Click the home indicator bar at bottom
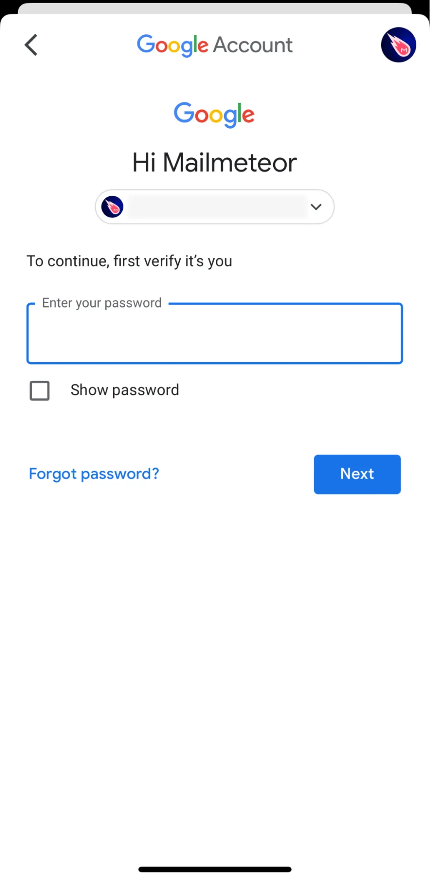430x881 pixels. 215,869
